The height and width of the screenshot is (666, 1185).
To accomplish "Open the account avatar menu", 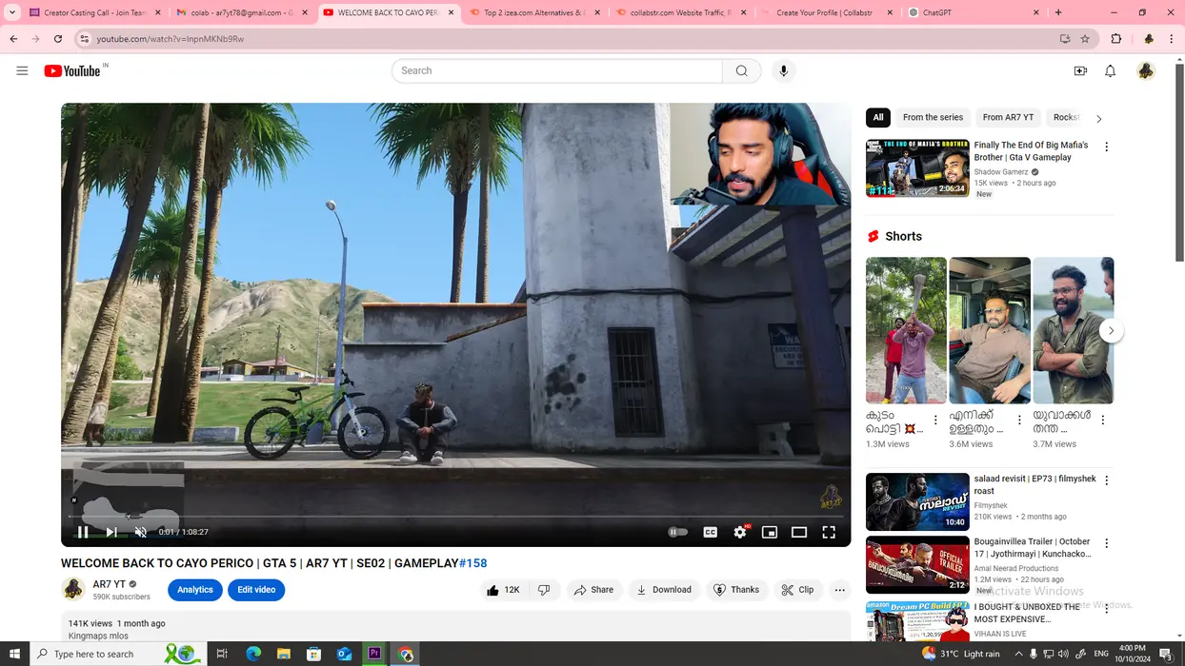I will pyautogui.click(x=1145, y=70).
